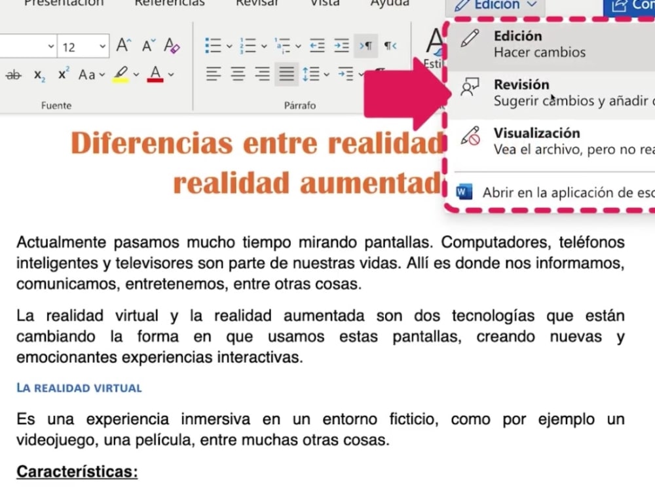Center the paragraph text
655x491 pixels.
click(x=238, y=75)
